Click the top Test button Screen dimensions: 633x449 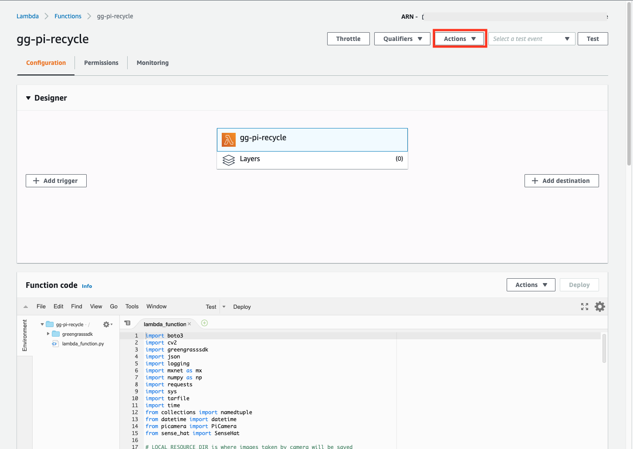[x=592, y=39]
